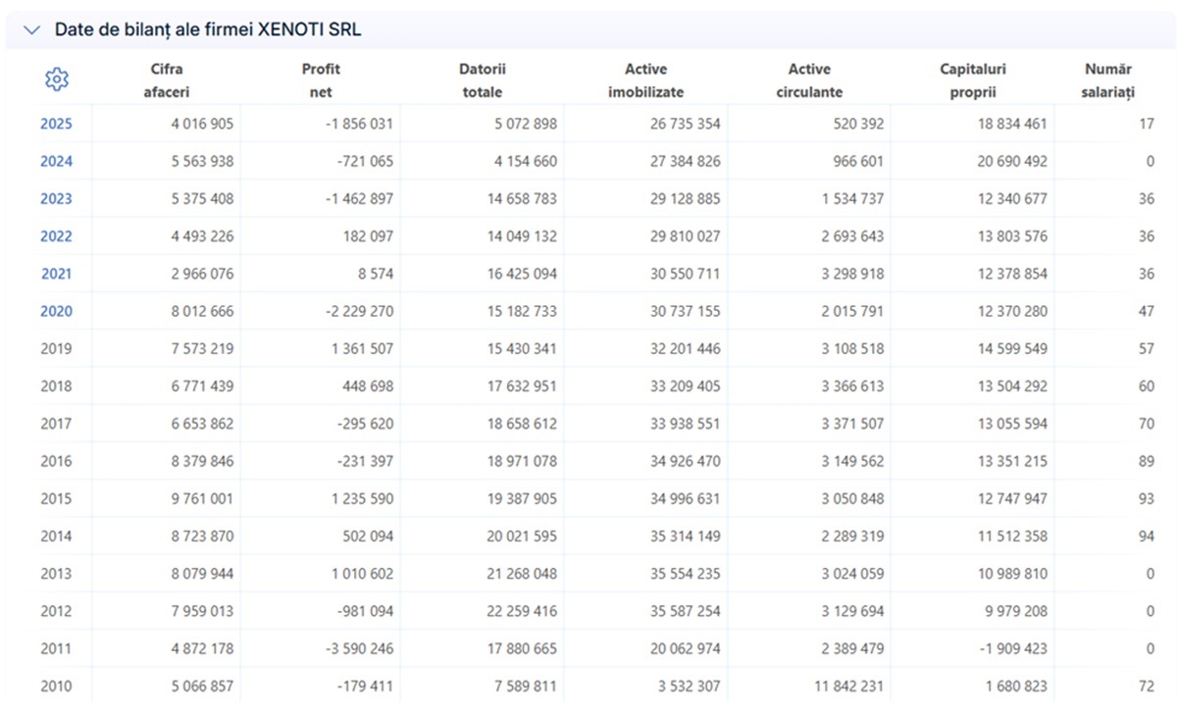Open the 2022 year link
The height and width of the screenshot is (716, 1177).
[x=56, y=236]
